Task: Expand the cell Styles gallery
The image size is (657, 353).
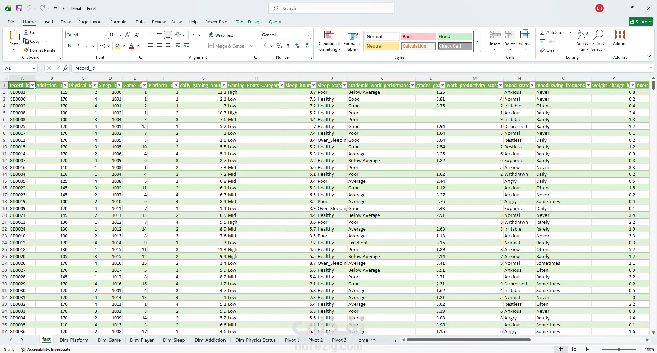Action: tap(477, 41)
